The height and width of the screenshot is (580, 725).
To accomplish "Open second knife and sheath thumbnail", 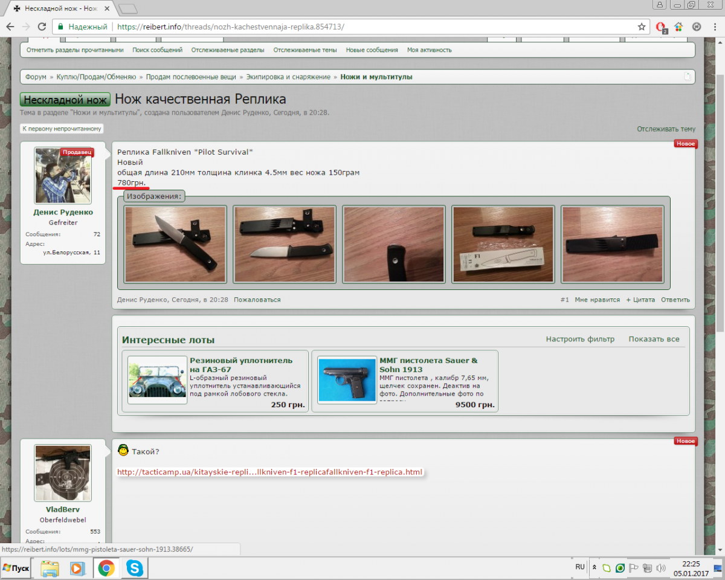I will click(x=285, y=244).
